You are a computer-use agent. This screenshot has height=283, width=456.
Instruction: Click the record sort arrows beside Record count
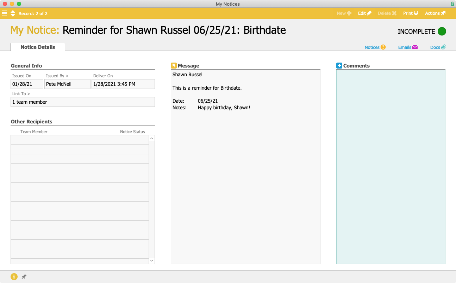coord(13,13)
